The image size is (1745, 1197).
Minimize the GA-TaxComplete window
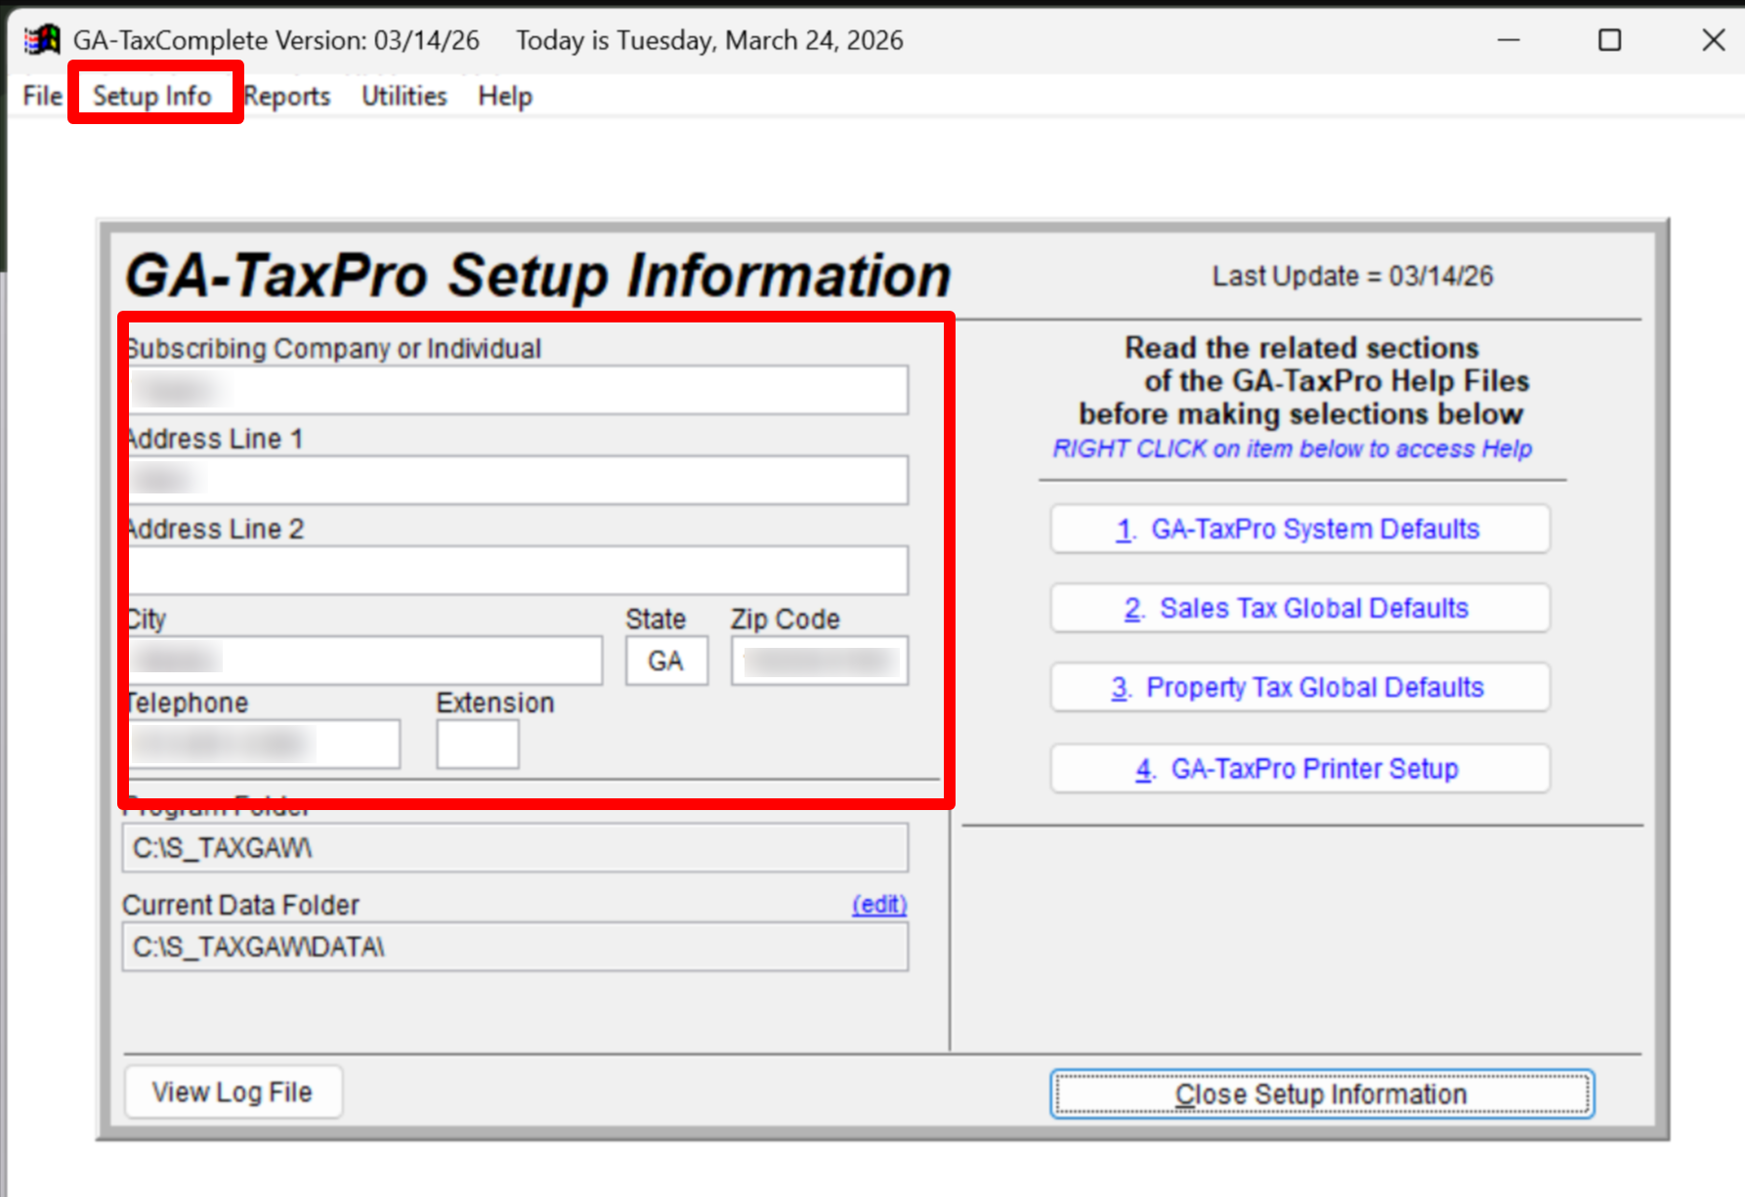[1510, 40]
